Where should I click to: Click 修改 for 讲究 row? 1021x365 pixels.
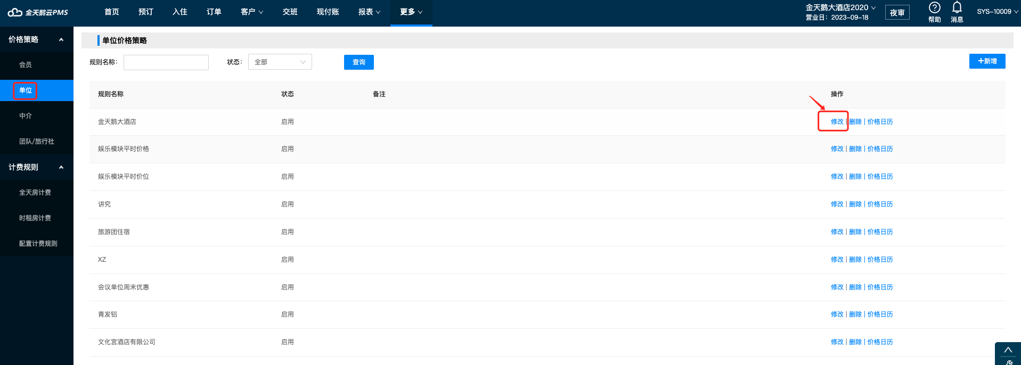(837, 204)
